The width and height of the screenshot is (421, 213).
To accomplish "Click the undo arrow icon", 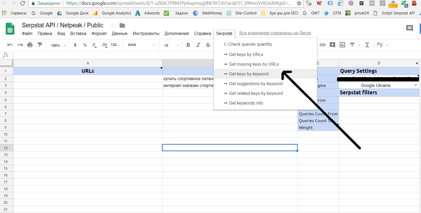I will tap(10, 45).
